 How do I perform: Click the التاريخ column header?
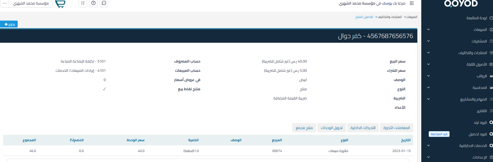406,140
